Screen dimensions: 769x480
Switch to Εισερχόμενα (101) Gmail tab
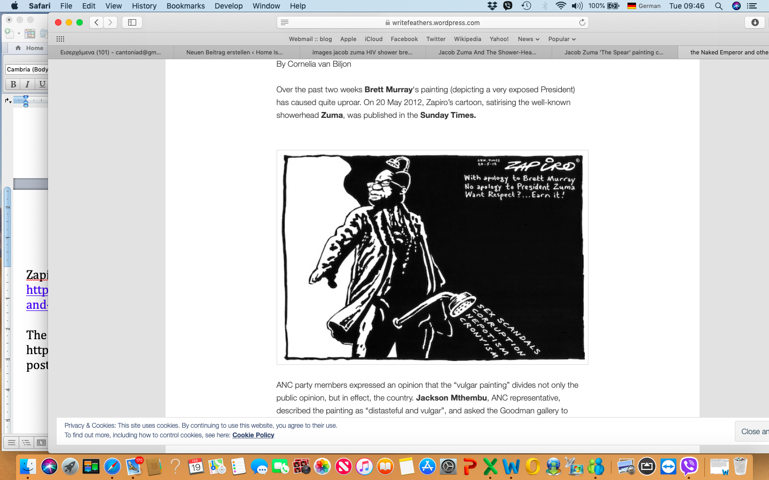[111, 52]
